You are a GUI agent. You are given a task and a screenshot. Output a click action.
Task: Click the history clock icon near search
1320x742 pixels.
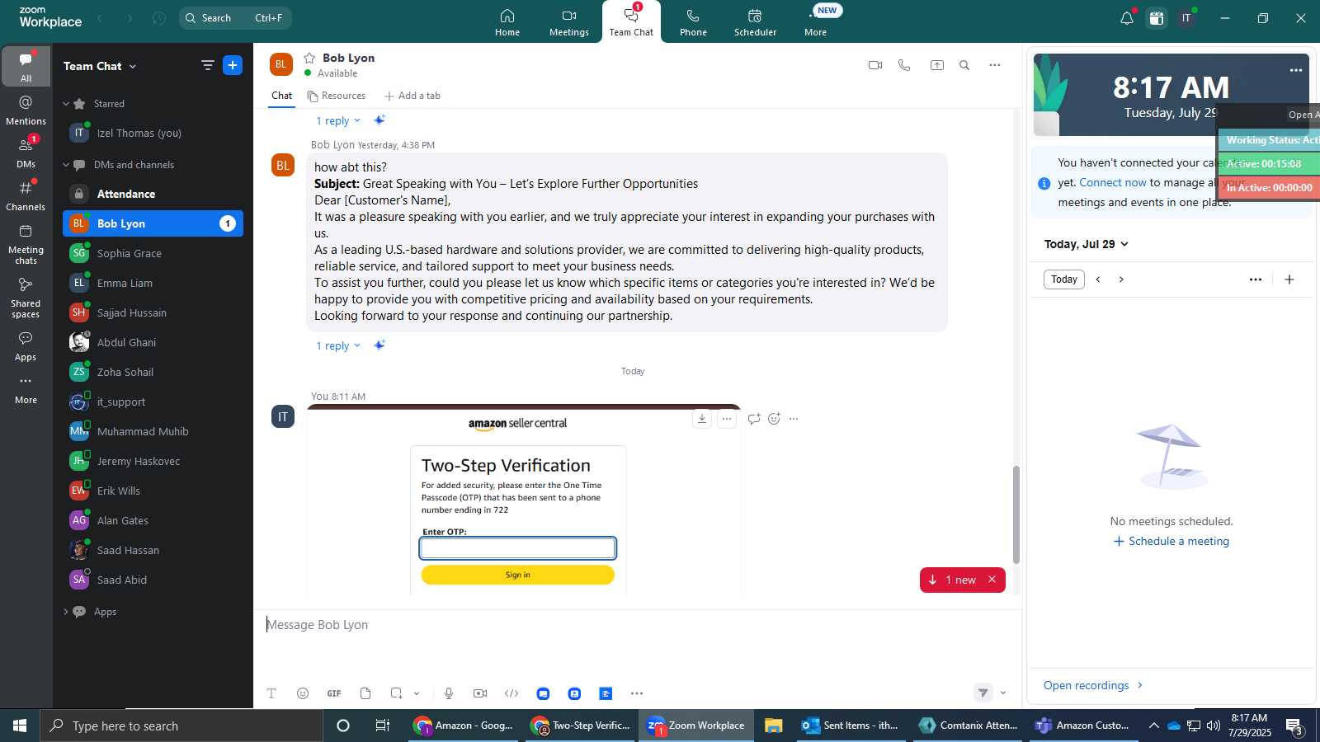point(160,18)
